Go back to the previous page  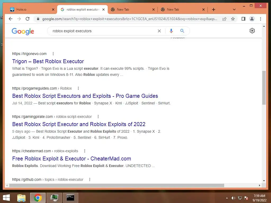click(x=11, y=19)
